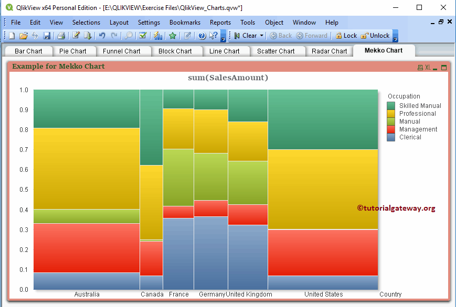This screenshot has height=307, width=456.
Task: Expand the navigation toolbar overflow chevron
Action: pos(395,38)
